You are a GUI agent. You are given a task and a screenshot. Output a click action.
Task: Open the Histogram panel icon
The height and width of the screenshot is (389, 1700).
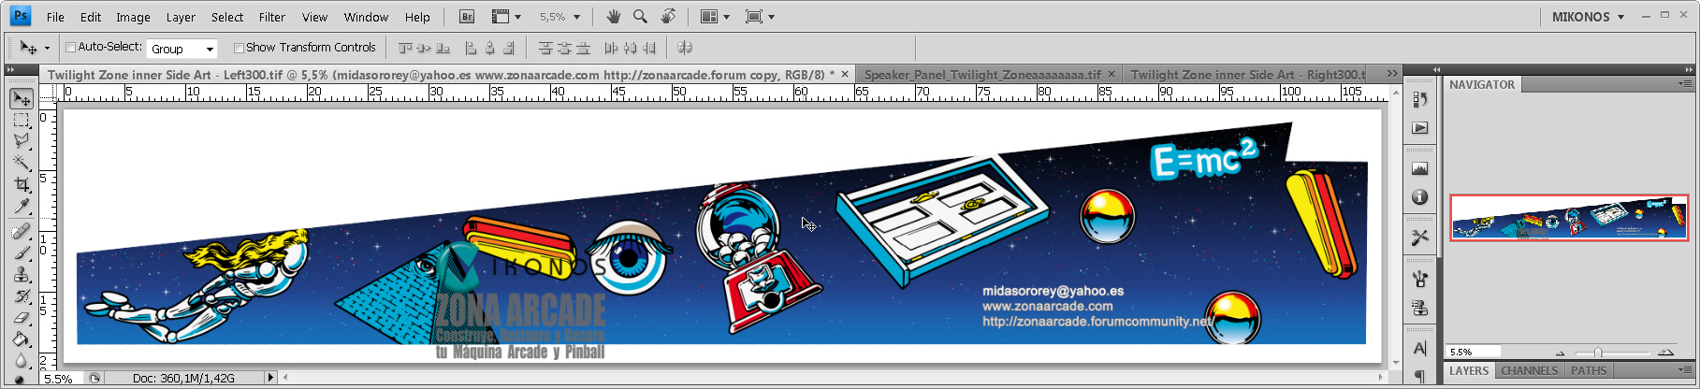click(x=1419, y=169)
